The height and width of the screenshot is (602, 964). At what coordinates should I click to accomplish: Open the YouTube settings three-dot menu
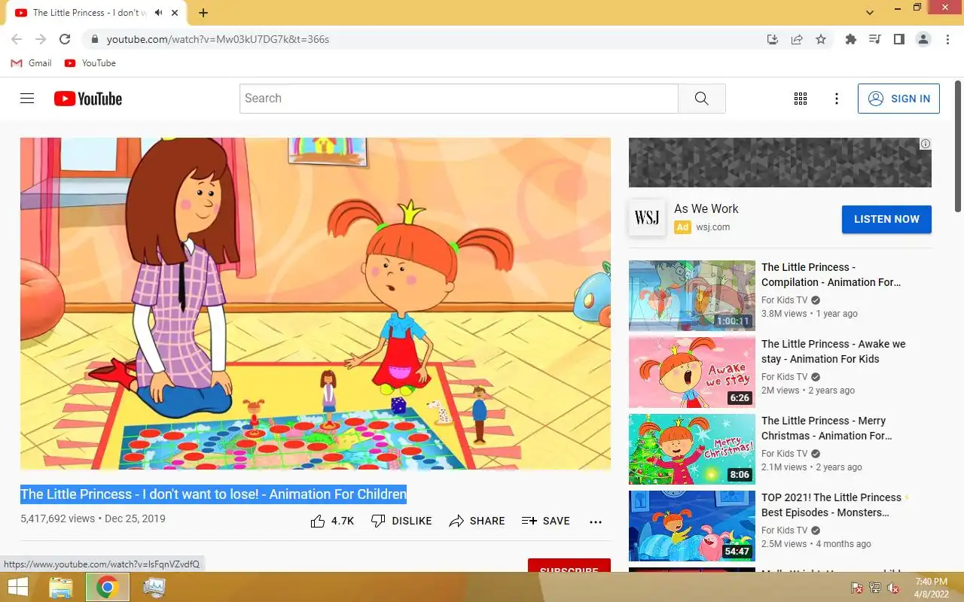click(837, 99)
